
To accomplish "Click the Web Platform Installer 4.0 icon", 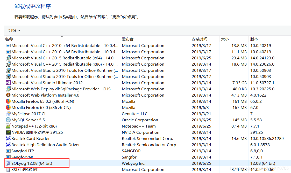I will click(x=8, y=95).
